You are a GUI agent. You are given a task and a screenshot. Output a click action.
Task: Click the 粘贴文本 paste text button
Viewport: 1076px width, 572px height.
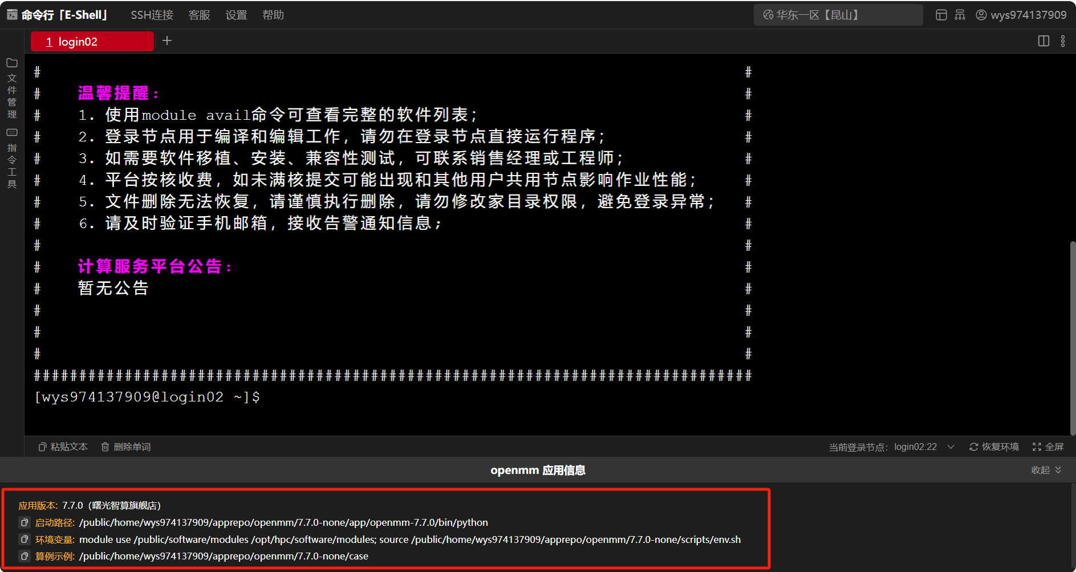[x=63, y=447]
